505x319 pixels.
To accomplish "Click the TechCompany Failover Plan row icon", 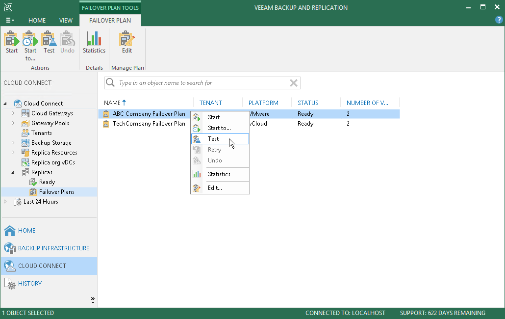I will [x=106, y=123].
